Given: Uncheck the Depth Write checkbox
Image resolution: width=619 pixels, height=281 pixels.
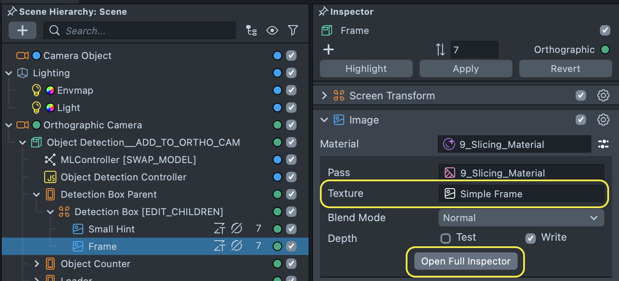Looking at the screenshot, I should [x=530, y=238].
